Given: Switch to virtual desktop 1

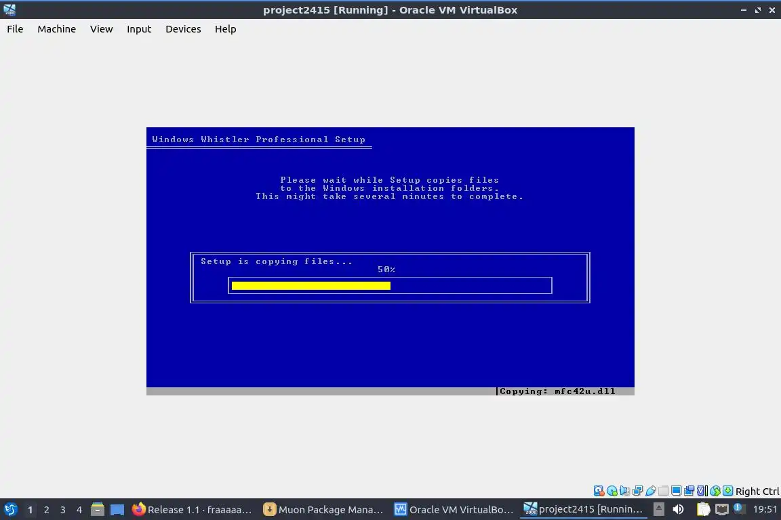Looking at the screenshot, I should tap(30, 510).
